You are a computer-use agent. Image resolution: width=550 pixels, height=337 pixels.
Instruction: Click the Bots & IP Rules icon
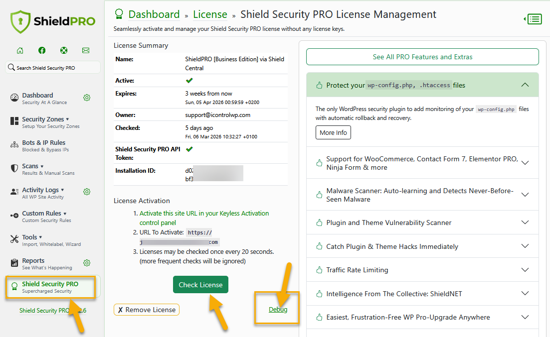pyautogui.click(x=14, y=145)
